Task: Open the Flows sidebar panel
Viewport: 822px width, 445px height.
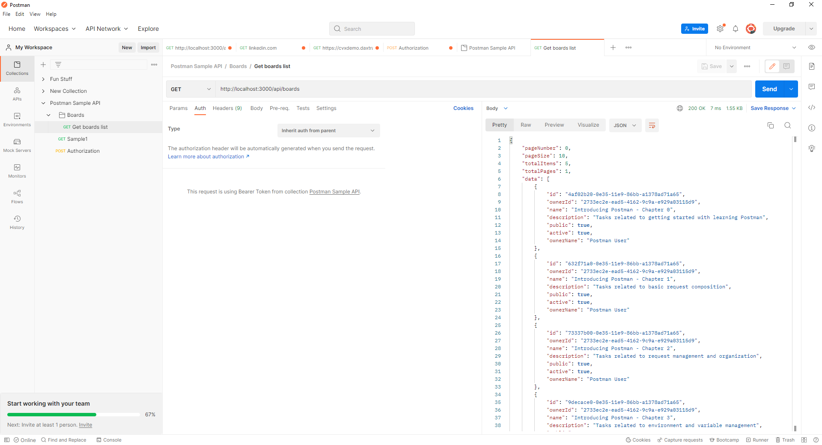Action: pos(17,197)
